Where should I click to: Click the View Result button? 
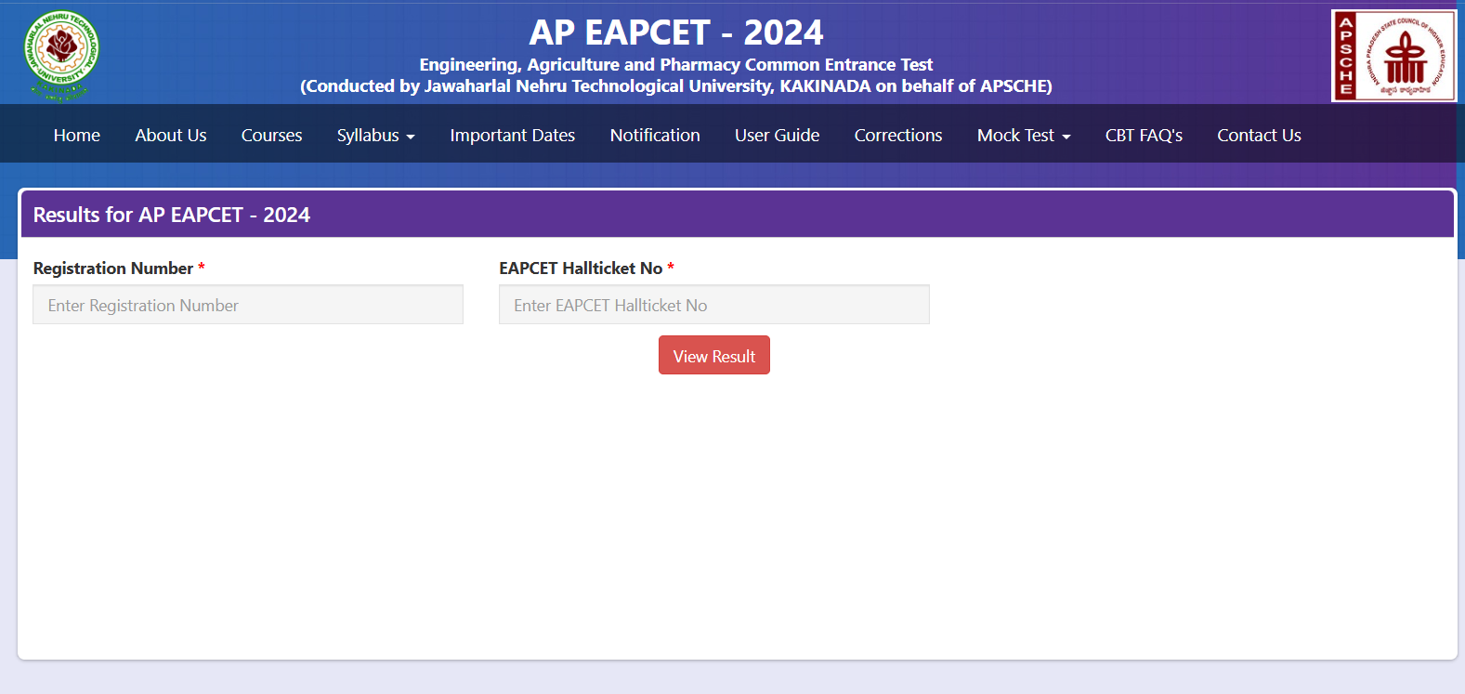click(x=714, y=355)
